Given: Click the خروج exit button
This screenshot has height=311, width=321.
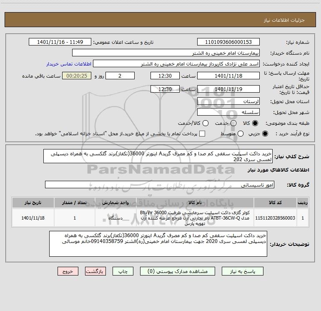Looking at the screenshot, I should [68, 271].
